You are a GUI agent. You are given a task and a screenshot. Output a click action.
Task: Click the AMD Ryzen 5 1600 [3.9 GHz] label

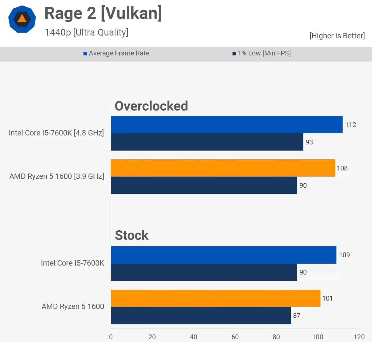57,176
